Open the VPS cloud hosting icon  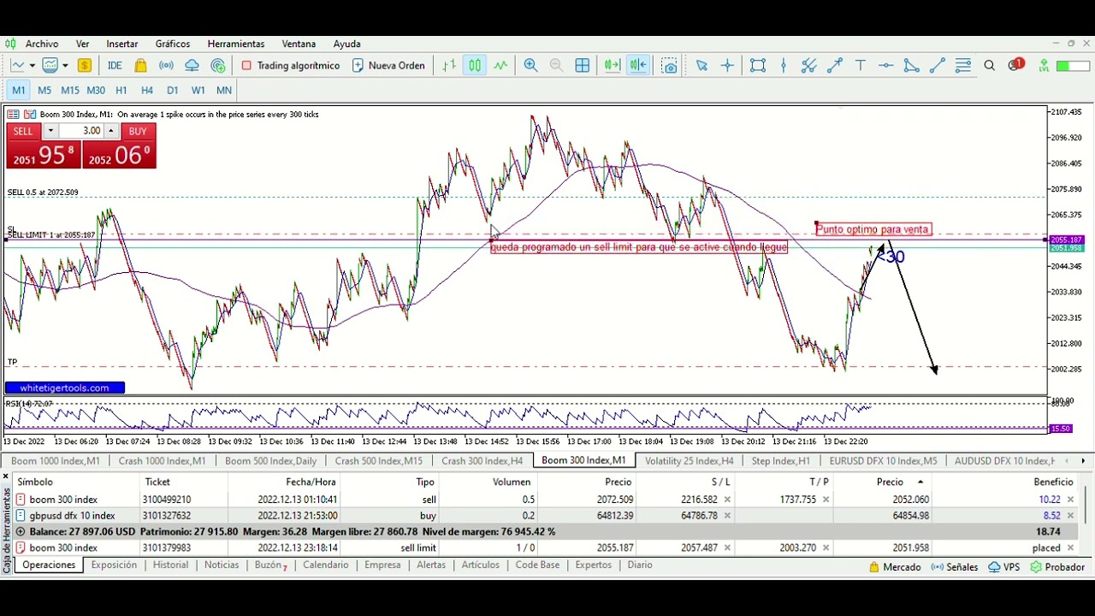(192, 66)
